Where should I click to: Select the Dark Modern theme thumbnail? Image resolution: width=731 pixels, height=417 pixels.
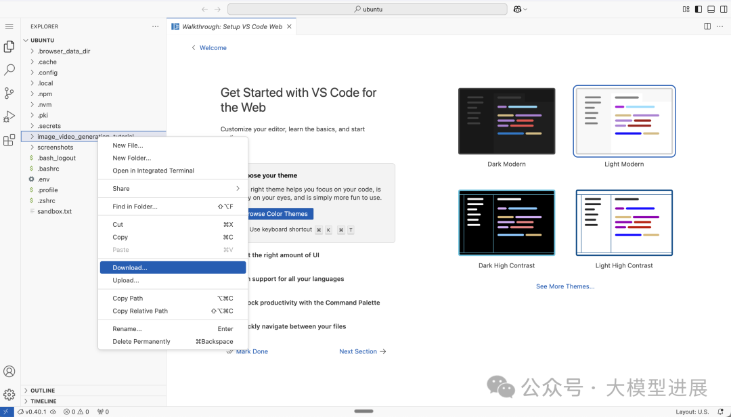(507, 121)
